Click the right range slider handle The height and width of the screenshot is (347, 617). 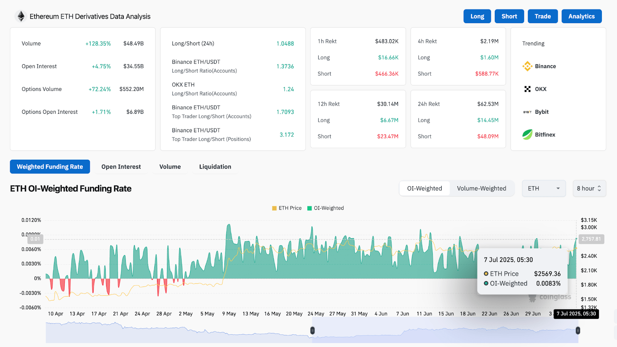click(x=578, y=330)
